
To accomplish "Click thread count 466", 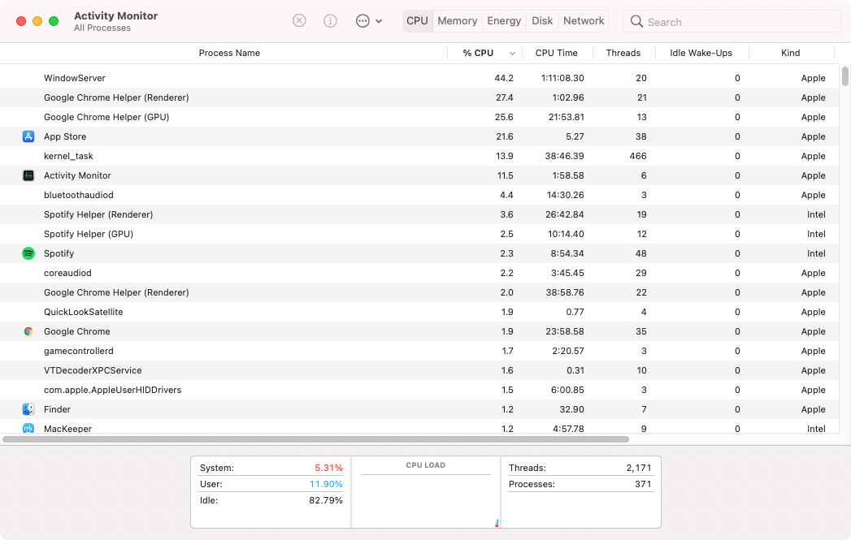I will [x=638, y=156].
